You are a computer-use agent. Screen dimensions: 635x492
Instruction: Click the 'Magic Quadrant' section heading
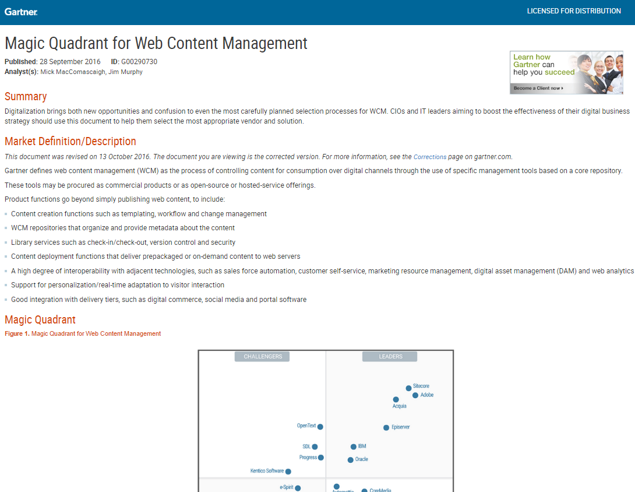click(40, 320)
